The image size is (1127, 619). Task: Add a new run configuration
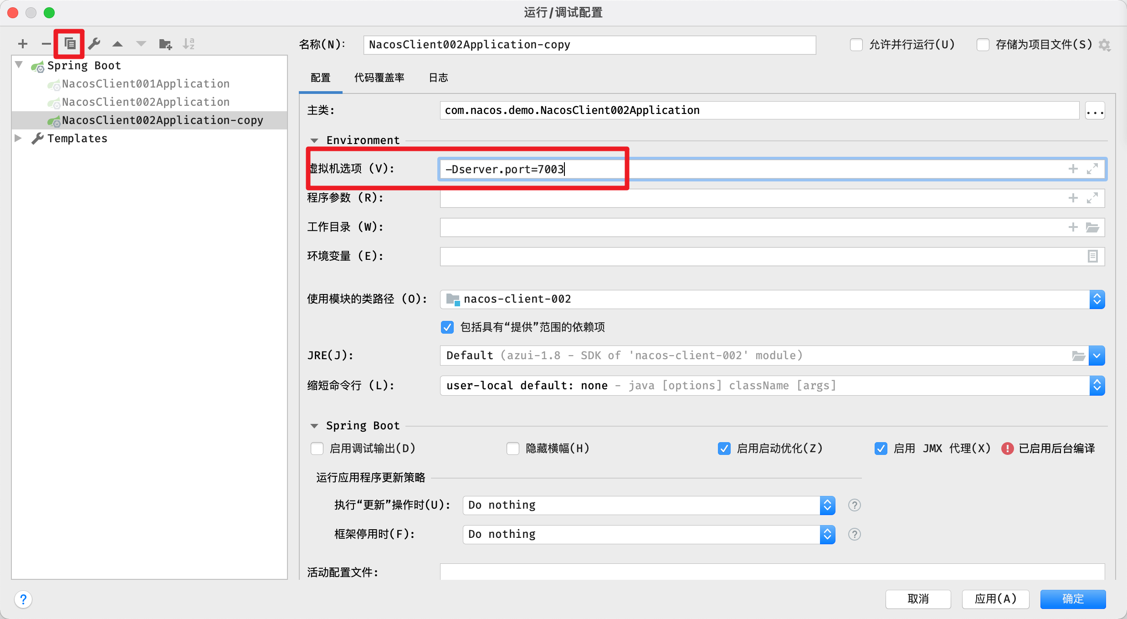[23, 44]
